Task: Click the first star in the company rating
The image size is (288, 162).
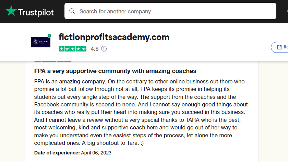Action: tap(61, 49)
